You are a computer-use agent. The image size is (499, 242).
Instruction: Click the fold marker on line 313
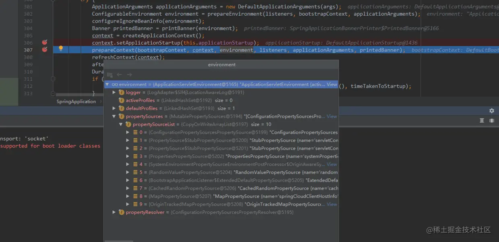[x=53, y=93]
